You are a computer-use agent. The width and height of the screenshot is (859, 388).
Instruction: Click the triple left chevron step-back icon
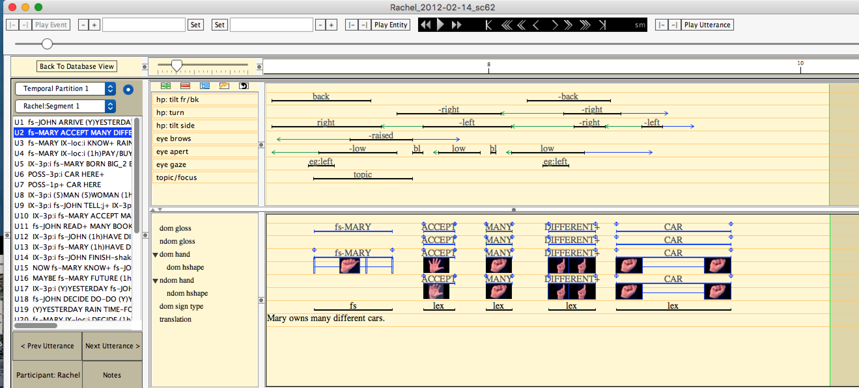(x=507, y=25)
